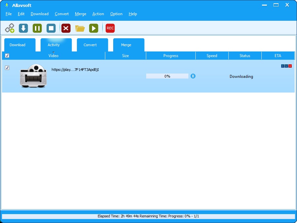Remove task with small red X icon
The image size is (297, 223).
(290, 66)
